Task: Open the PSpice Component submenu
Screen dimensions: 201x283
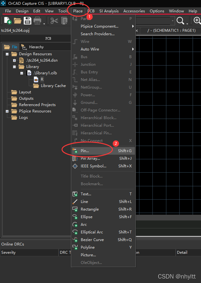Action: click(99, 26)
